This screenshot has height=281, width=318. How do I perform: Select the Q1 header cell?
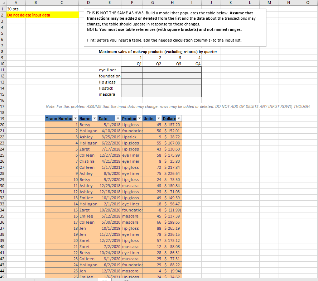132,64
